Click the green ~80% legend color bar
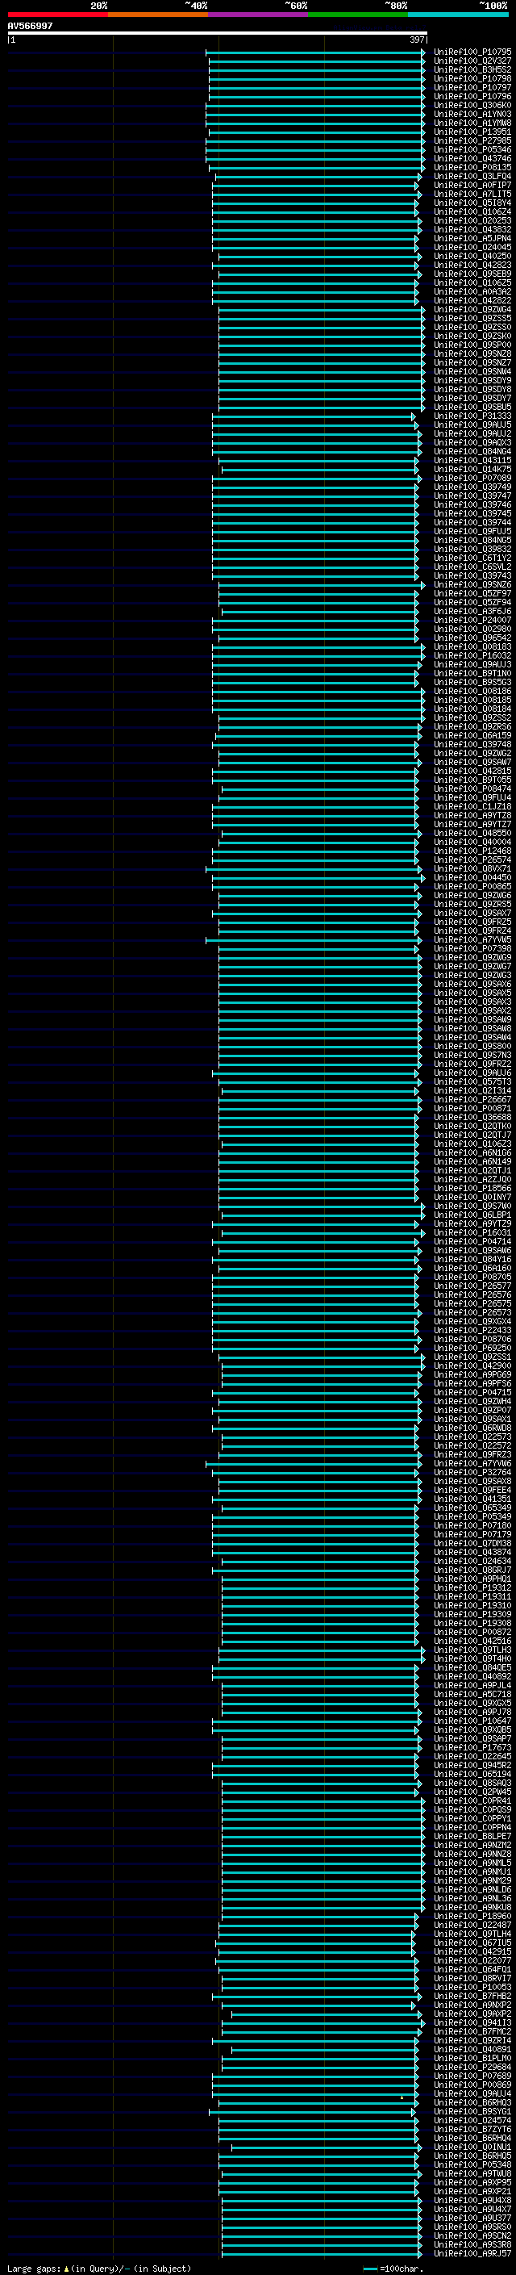 (358, 15)
